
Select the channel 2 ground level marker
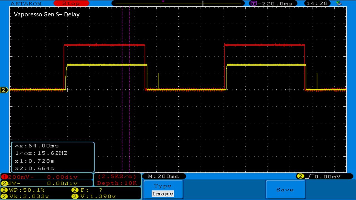[x=4, y=90]
